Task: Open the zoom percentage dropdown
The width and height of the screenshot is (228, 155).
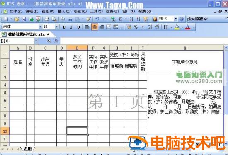Action: coord(176,19)
